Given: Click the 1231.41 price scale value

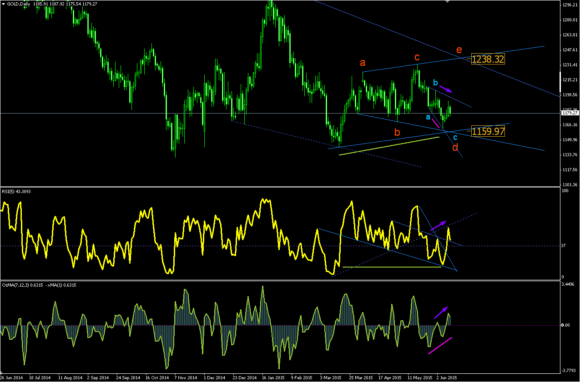Looking at the screenshot, I should [x=570, y=65].
